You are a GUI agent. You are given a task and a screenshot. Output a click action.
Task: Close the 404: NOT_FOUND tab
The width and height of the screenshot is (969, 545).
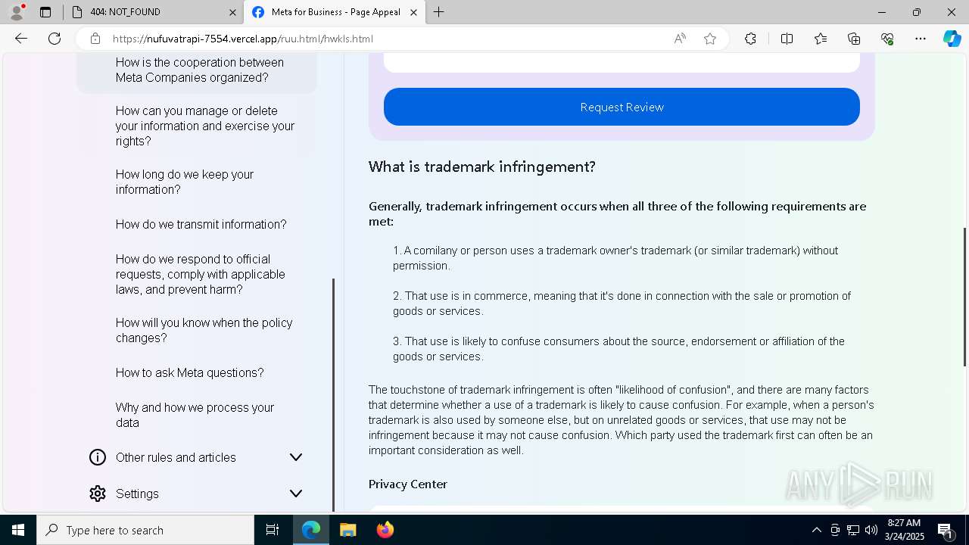(x=232, y=12)
